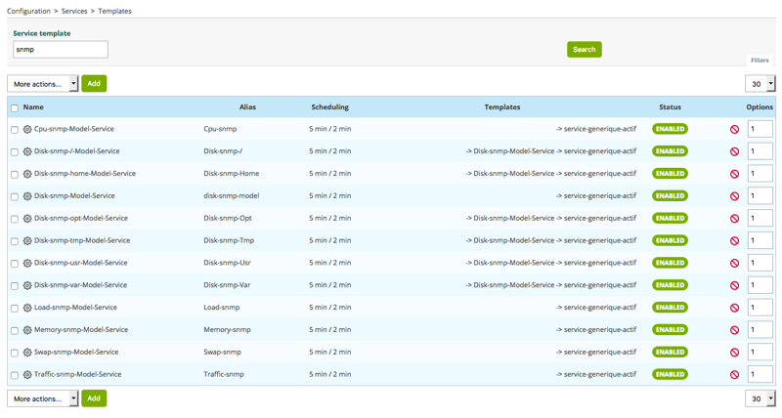
Task: Check the box for Disk-snmp-/-Model-Service
Action: [15, 152]
